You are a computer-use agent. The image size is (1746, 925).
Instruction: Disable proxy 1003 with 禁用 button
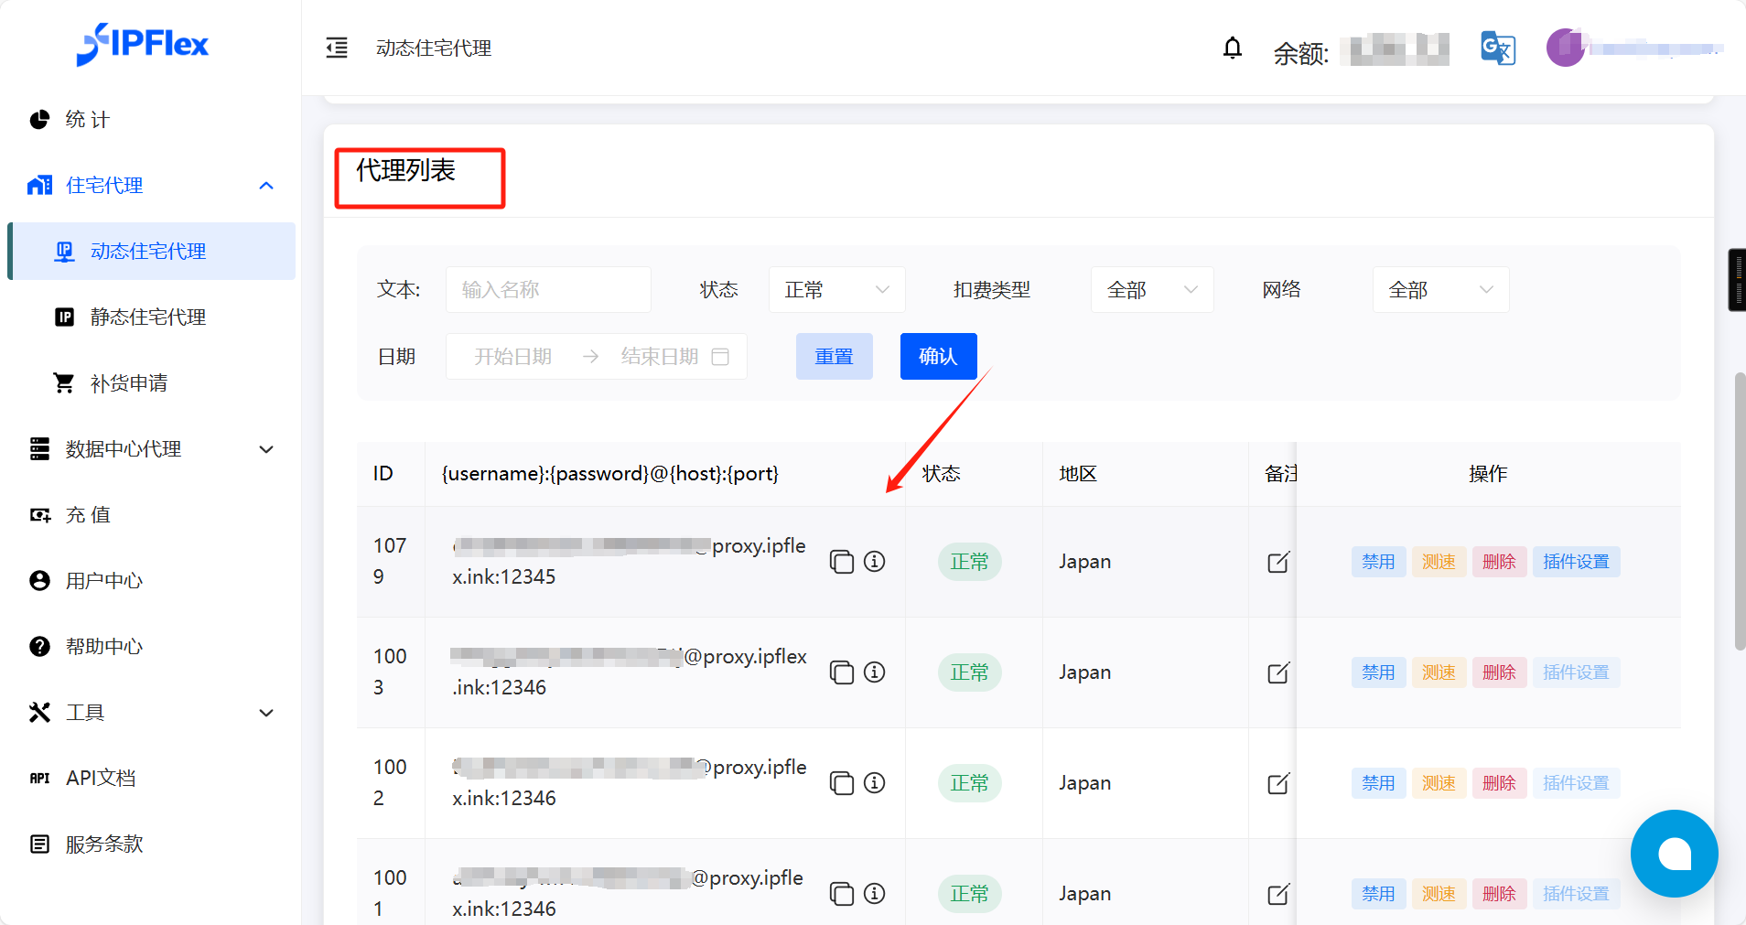(x=1377, y=672)
